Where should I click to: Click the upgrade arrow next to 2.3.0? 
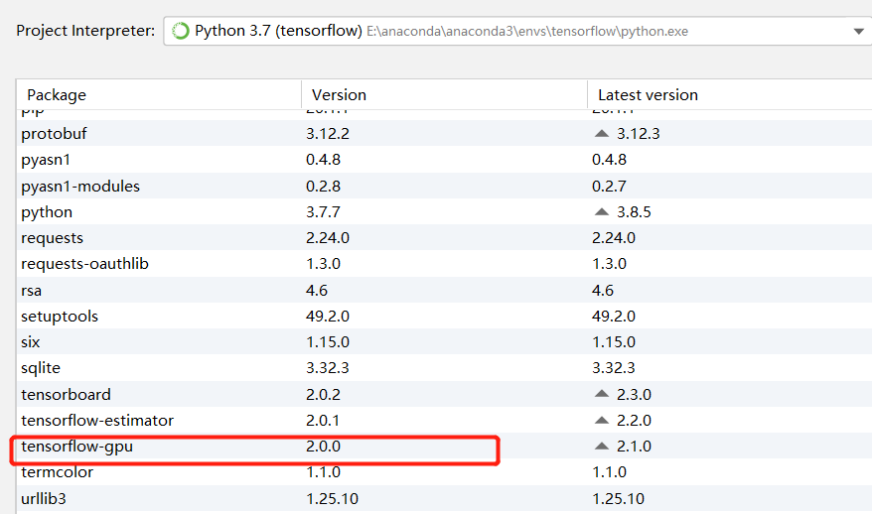[x=602, y=394]
